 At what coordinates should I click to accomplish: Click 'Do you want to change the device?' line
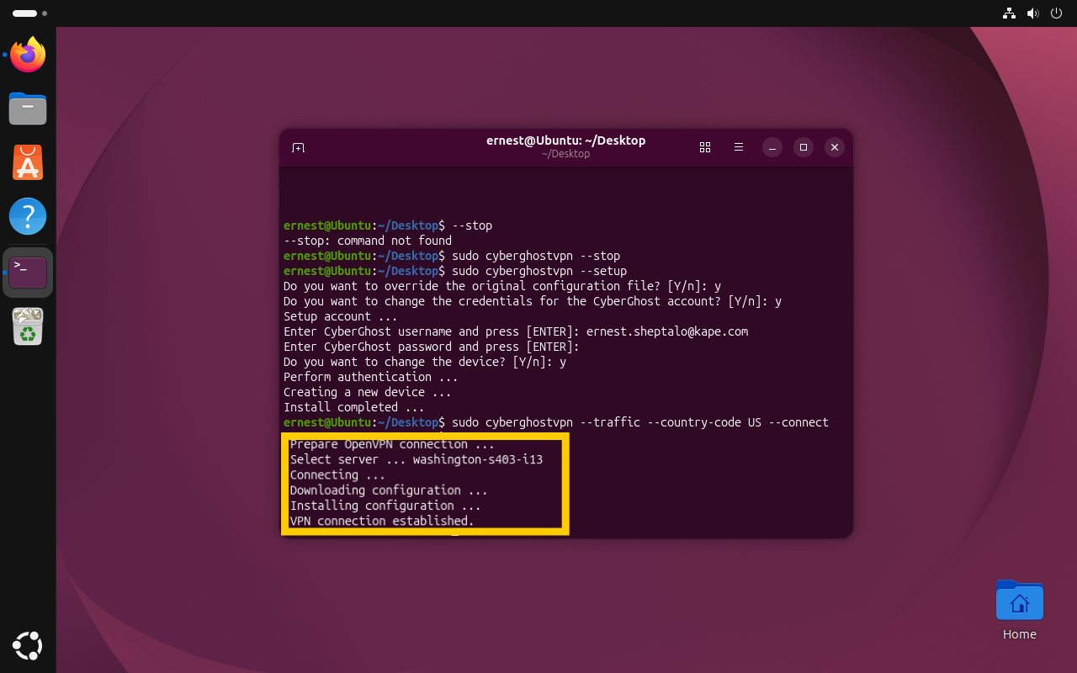coord(425,362)
